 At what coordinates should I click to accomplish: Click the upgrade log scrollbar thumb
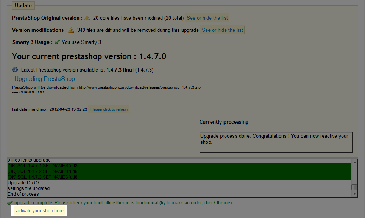354,187
